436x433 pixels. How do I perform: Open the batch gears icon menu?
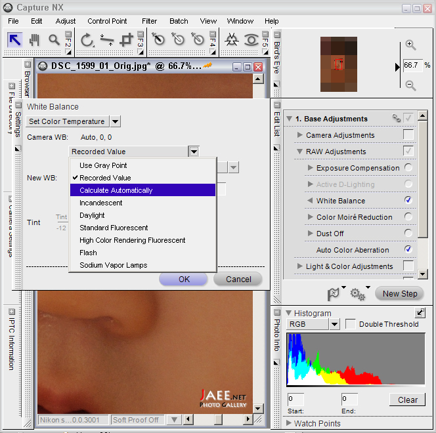[358, 294]
